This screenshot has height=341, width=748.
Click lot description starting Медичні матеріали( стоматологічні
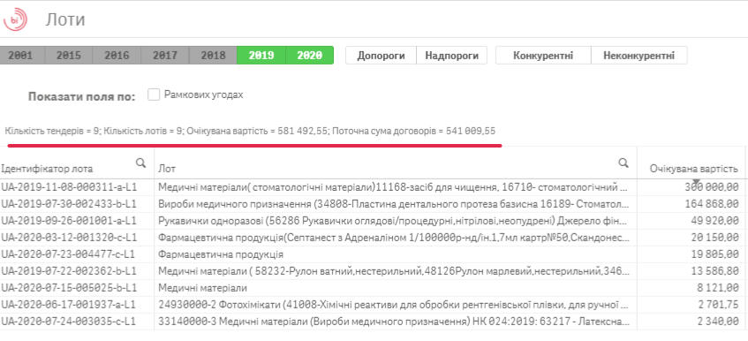(x=392, y=187)
